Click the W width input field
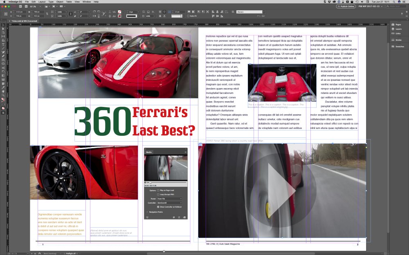409x255 pixels. [x=38, y=12]
